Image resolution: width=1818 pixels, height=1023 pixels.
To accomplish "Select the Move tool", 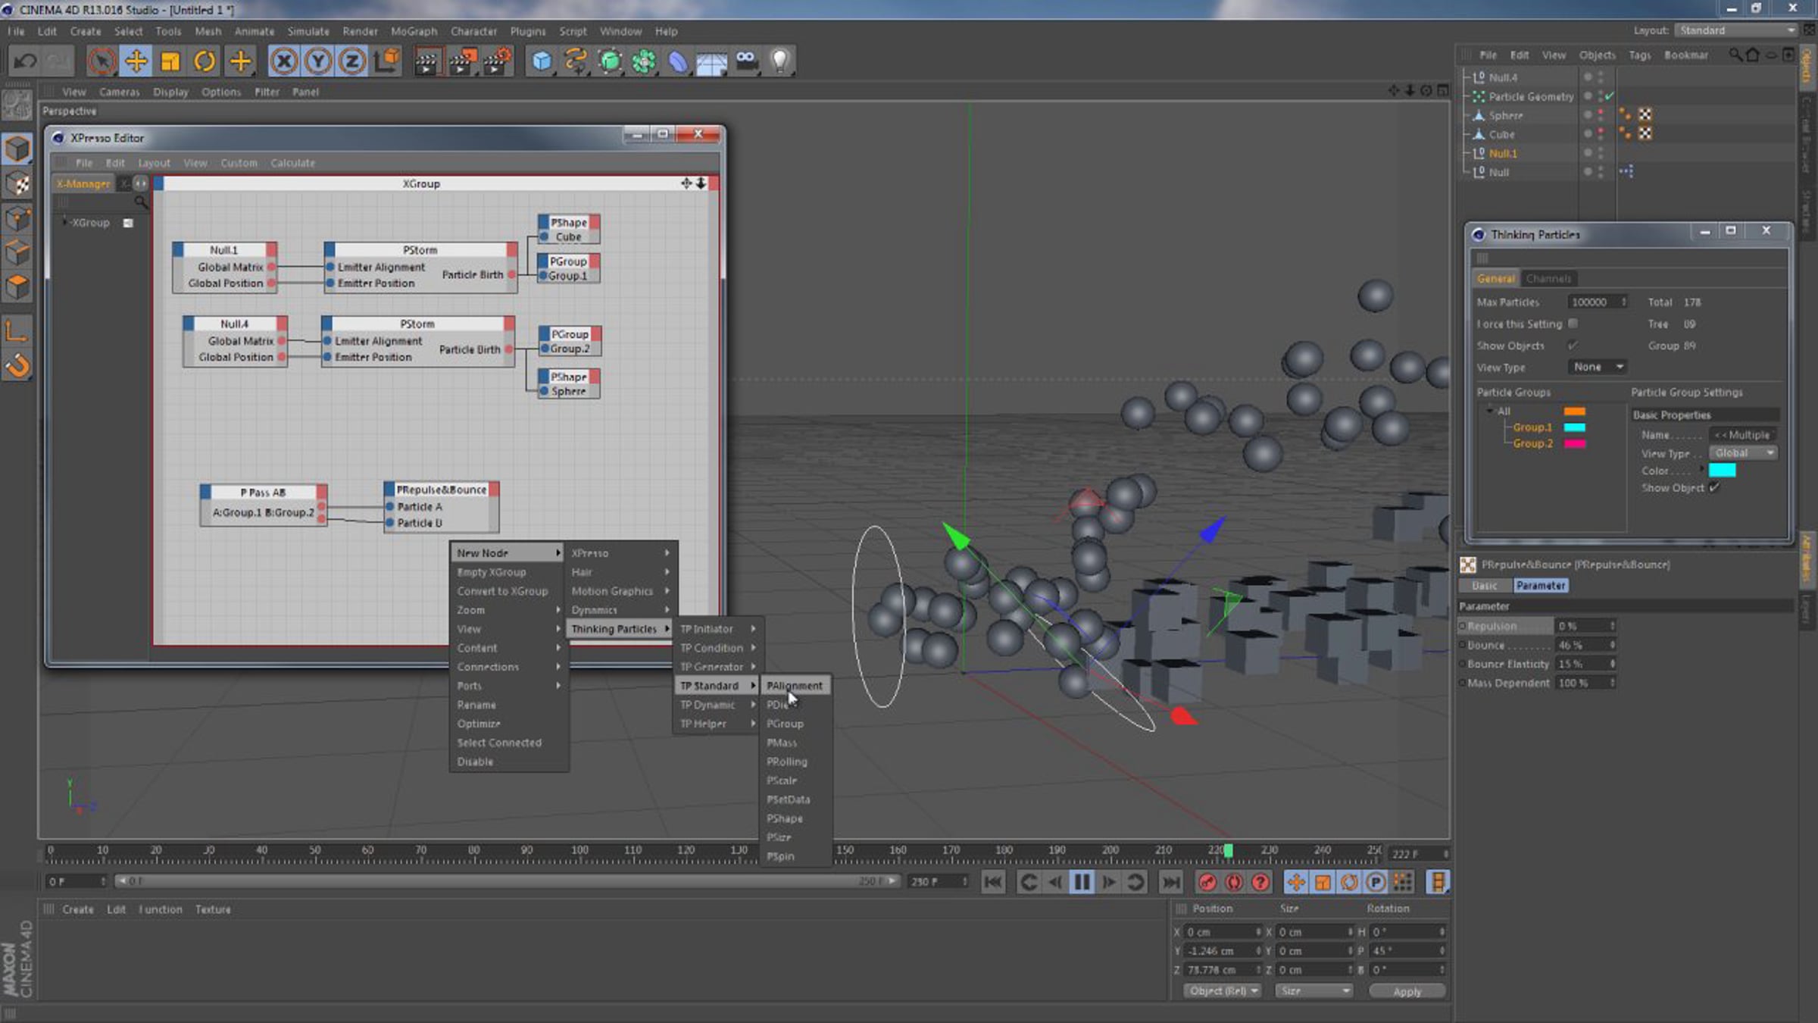I will click(x=136, y=61).
